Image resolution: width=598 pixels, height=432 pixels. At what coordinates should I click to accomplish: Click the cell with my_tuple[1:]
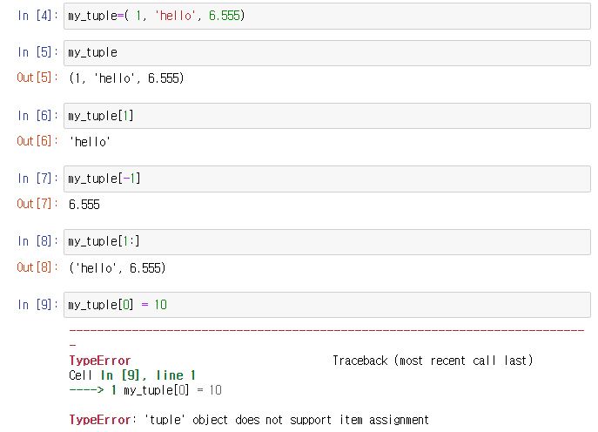tap(327, 242)
